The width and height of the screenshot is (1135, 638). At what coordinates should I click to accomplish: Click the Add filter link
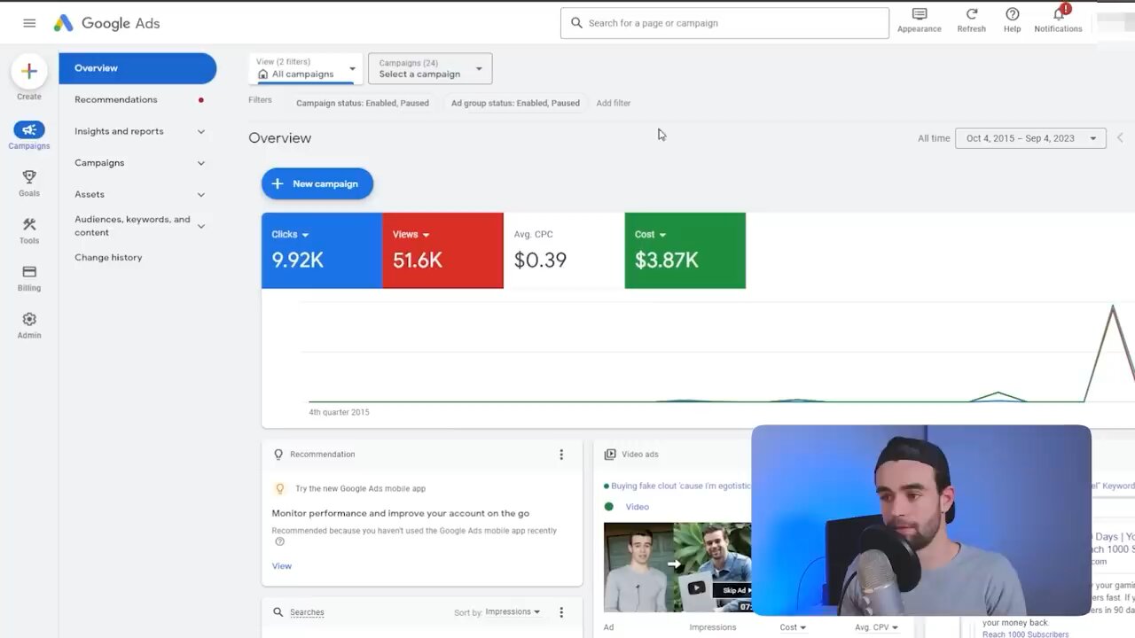pos(614,104)
